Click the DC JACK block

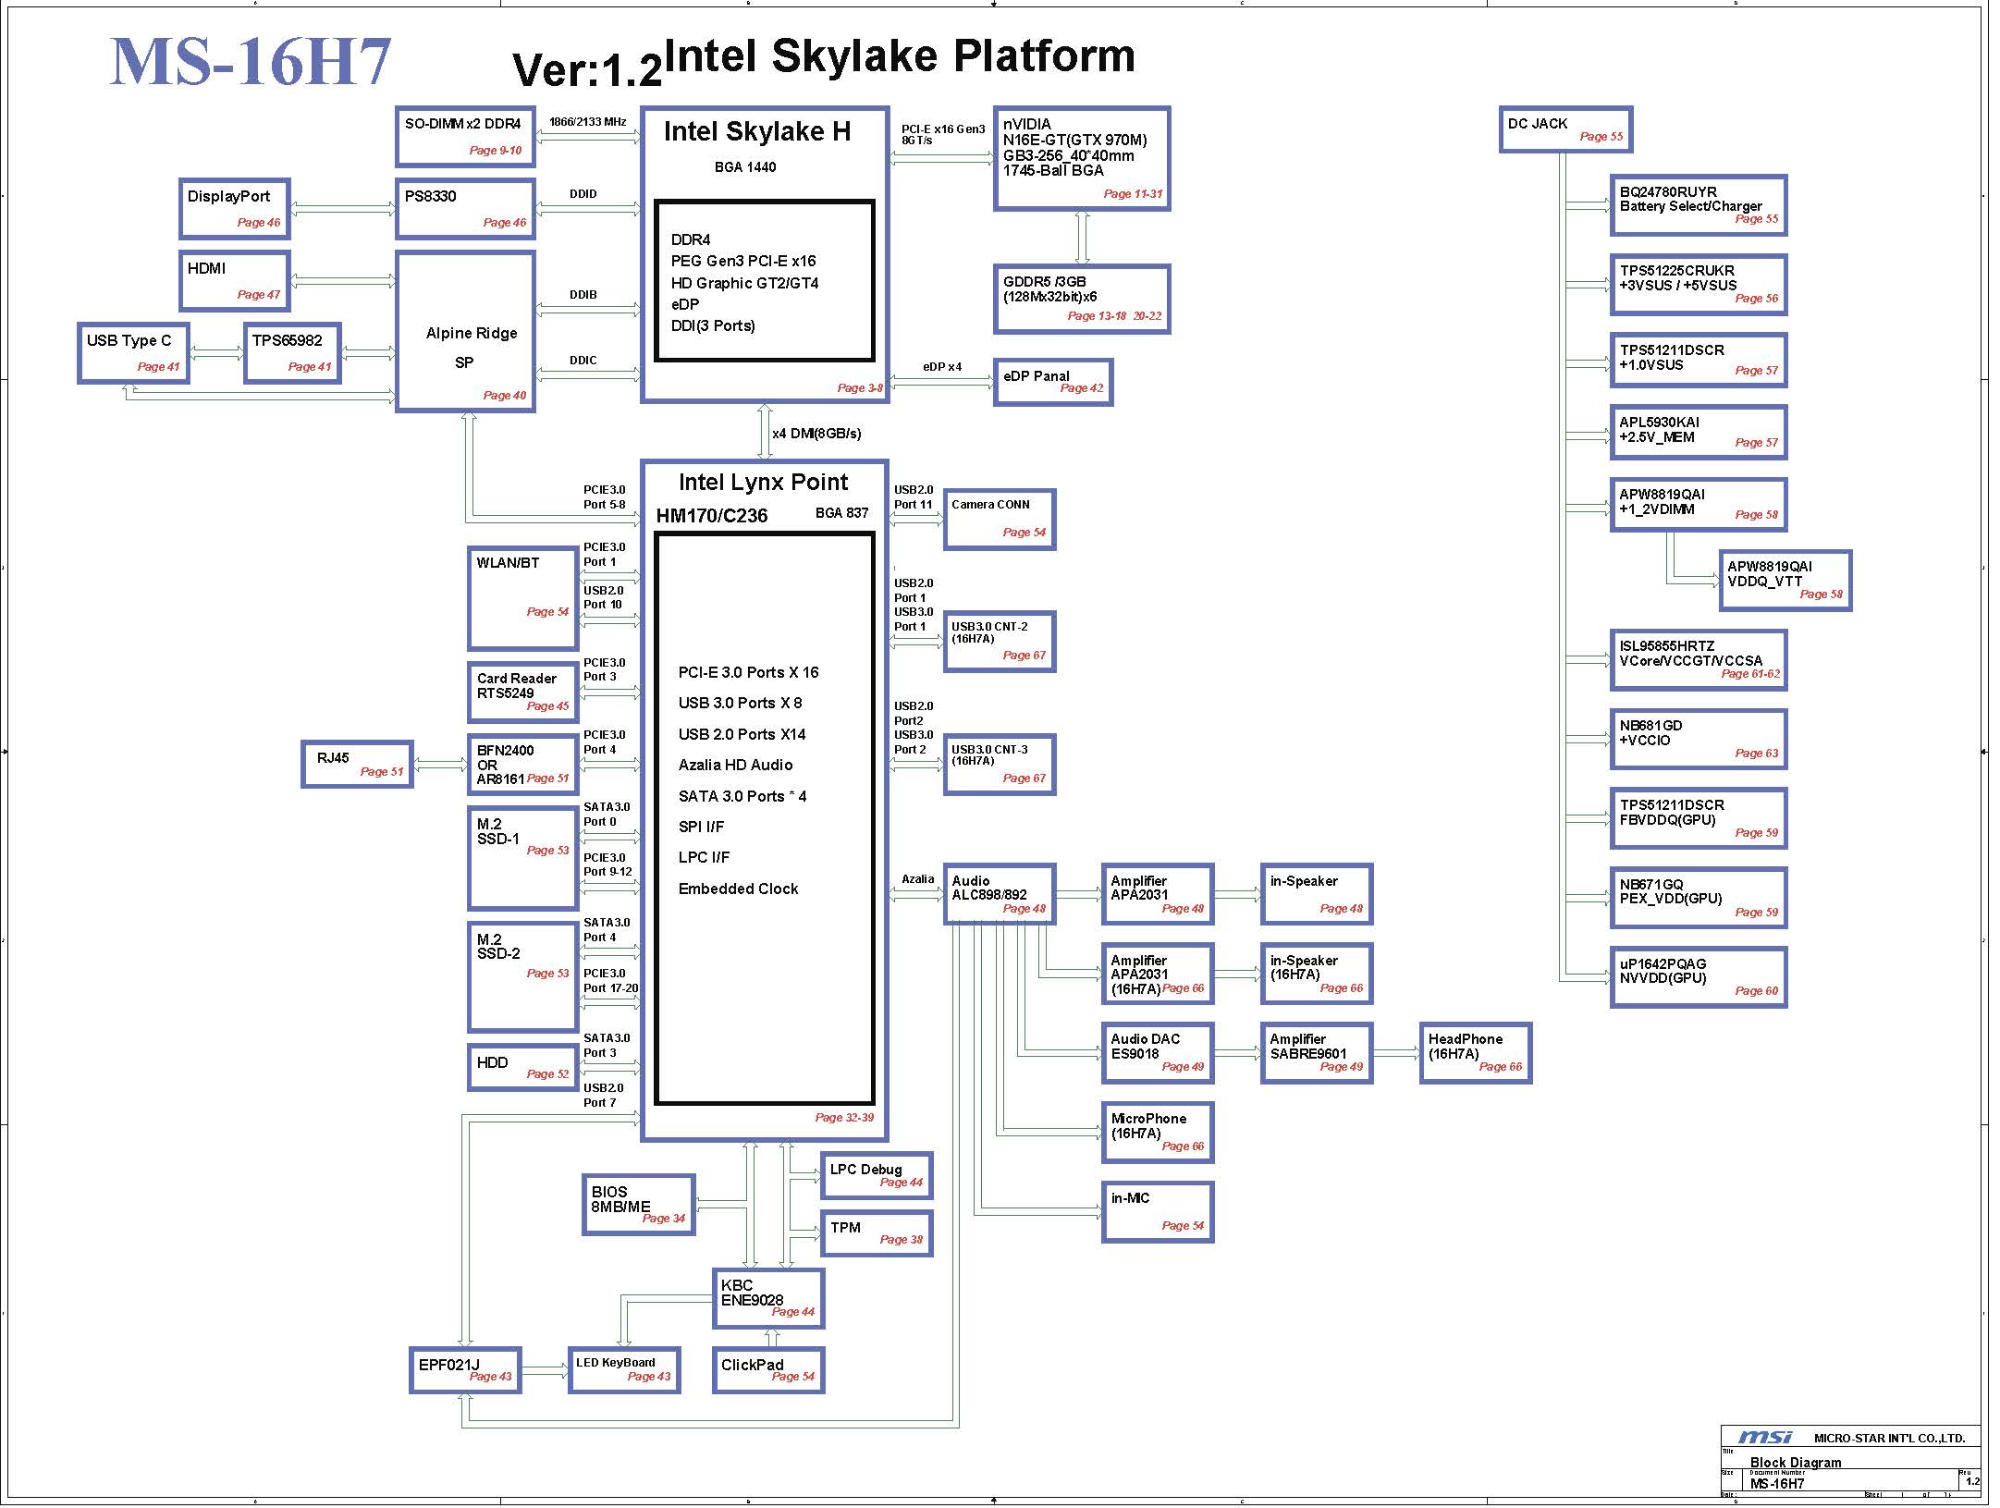click(x=1564, y=129)
